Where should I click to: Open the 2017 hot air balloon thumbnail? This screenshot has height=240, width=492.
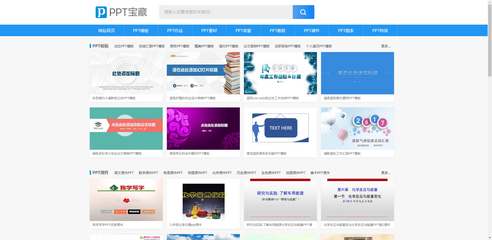[x=357, y=128]
